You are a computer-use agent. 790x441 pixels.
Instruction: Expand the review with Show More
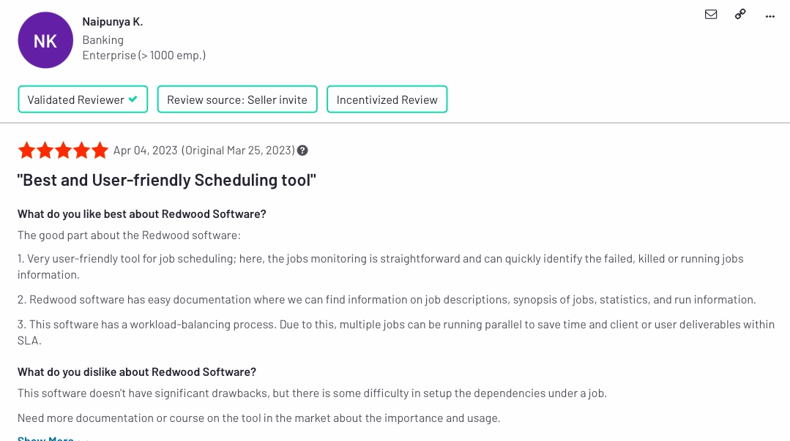pyautogui.click(x=46, y=438)
